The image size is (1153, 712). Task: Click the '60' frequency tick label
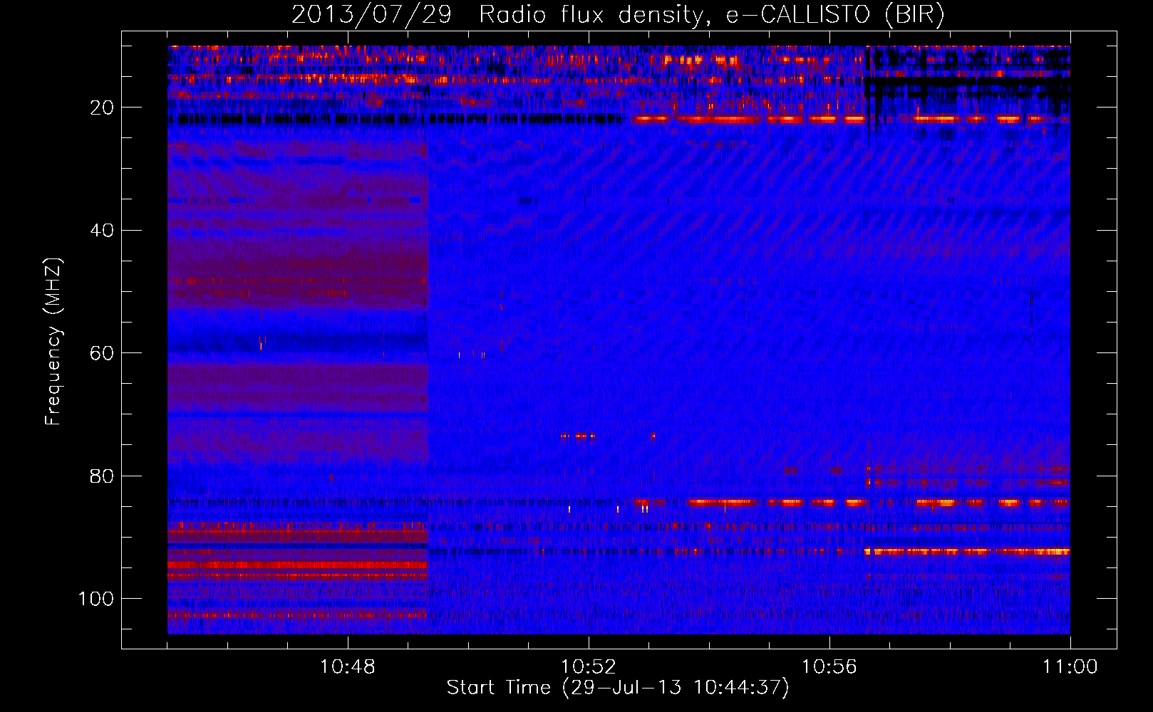click(x=102, y=353)
